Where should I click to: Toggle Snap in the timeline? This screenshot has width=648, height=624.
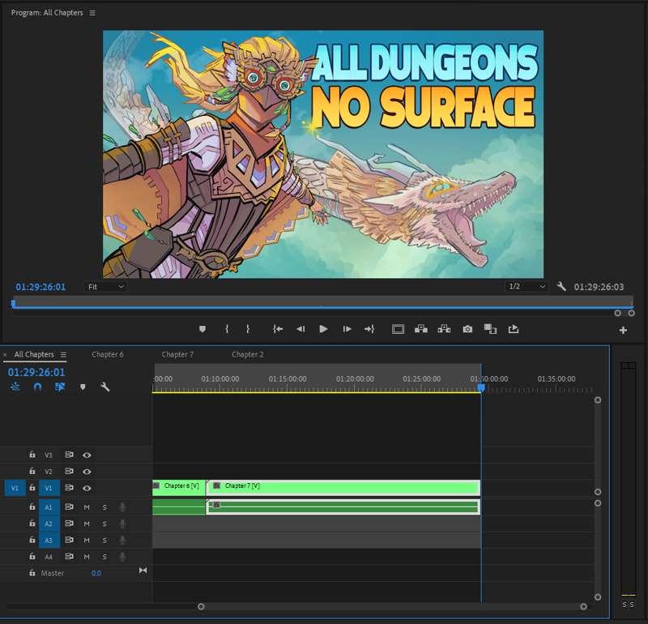coord(37,387)
